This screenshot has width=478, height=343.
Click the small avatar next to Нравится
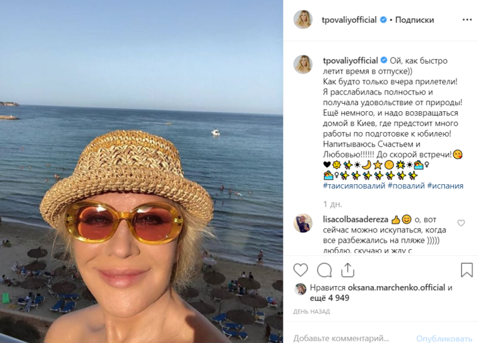tap(299, 288)
